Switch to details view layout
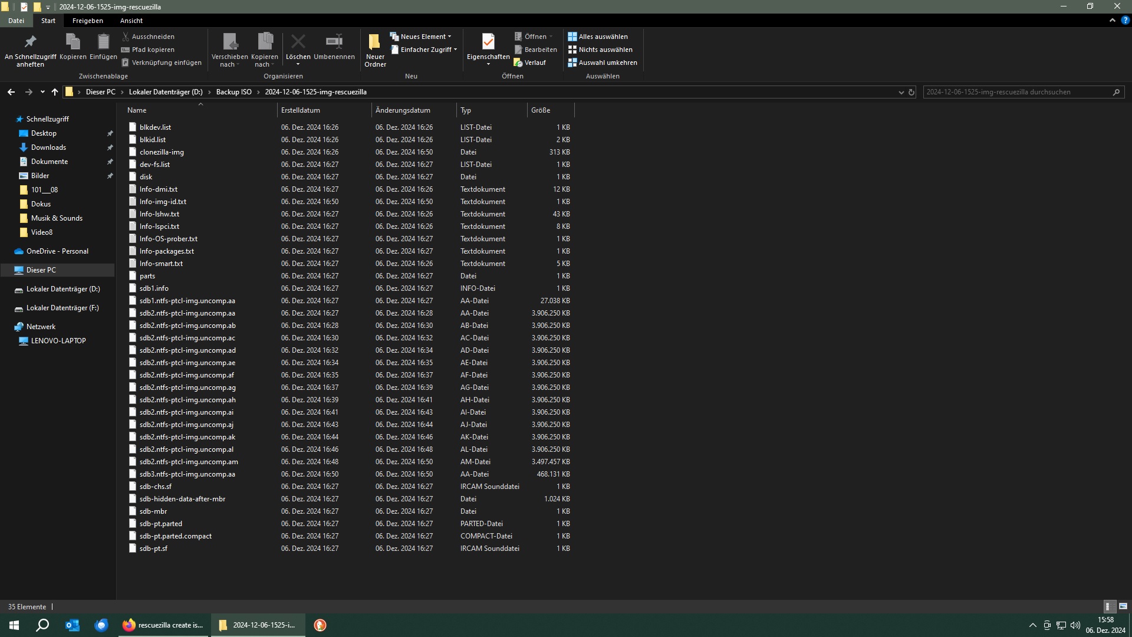Viewport: 1132px width, 637px height. [x=1108, y=606]
